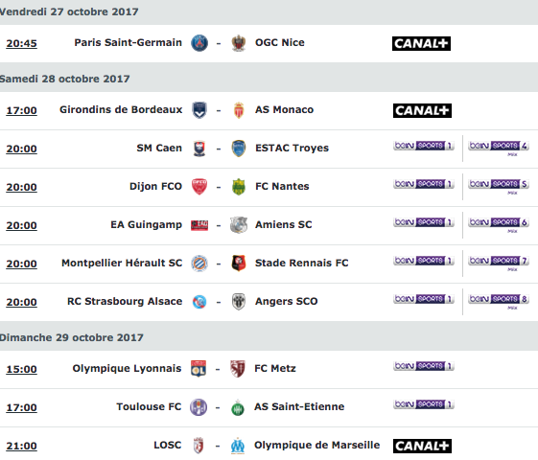Click the 15:00 Lyon-Metz time link
The image size is (538, 460).
(x=22, y=369)
